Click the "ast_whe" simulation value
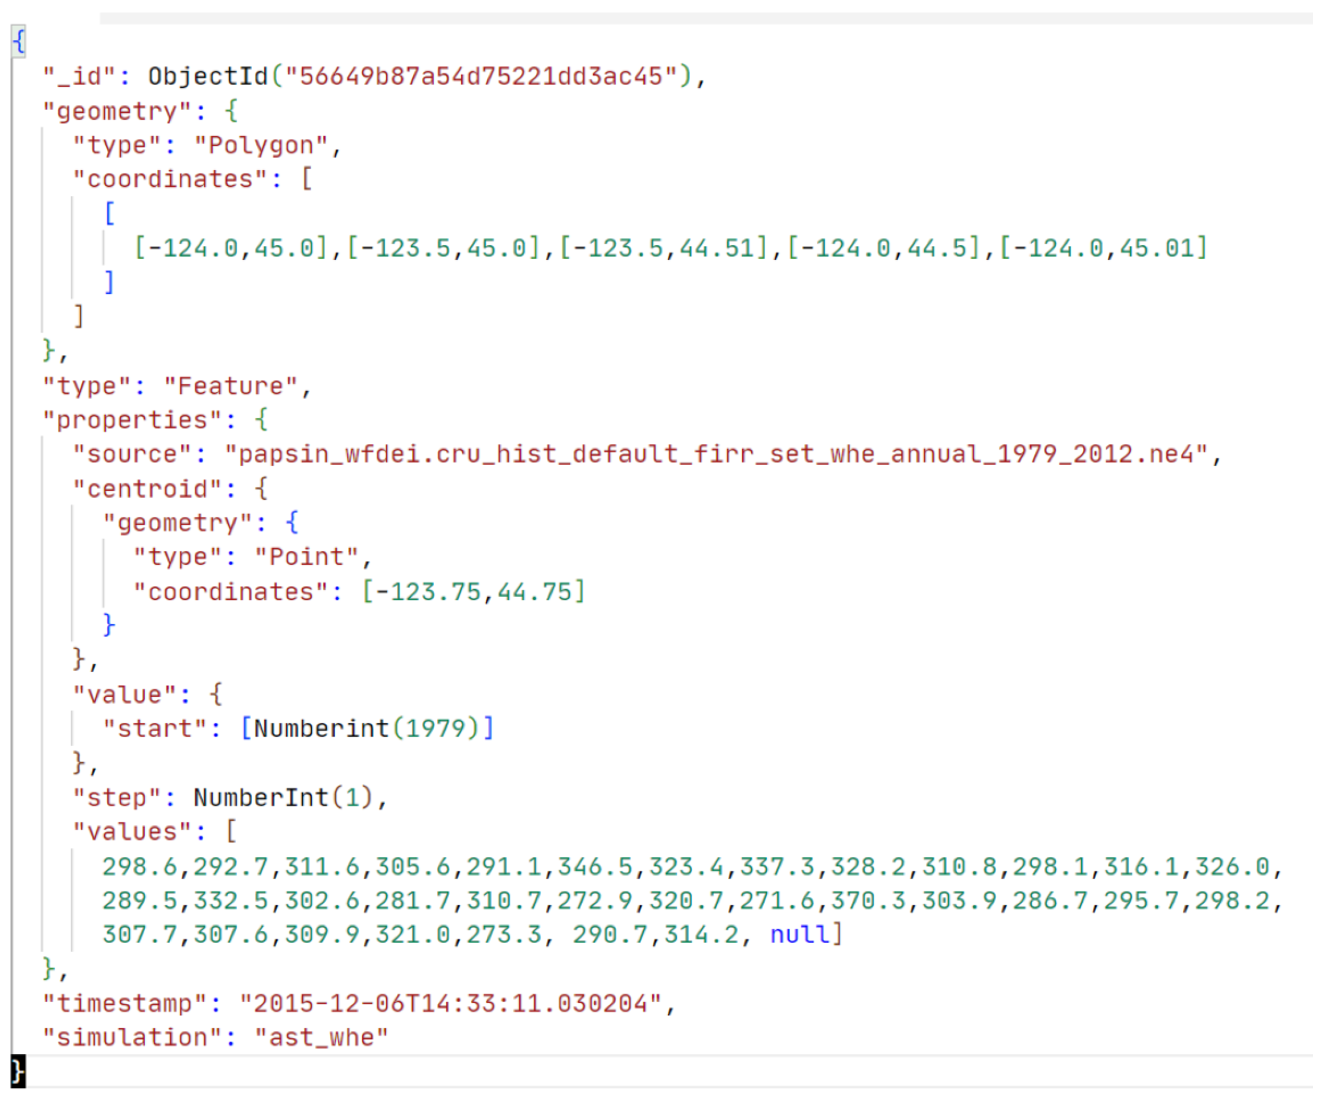The width and height of the screenshot is (1329, 1098). (x=321, y=1038)
